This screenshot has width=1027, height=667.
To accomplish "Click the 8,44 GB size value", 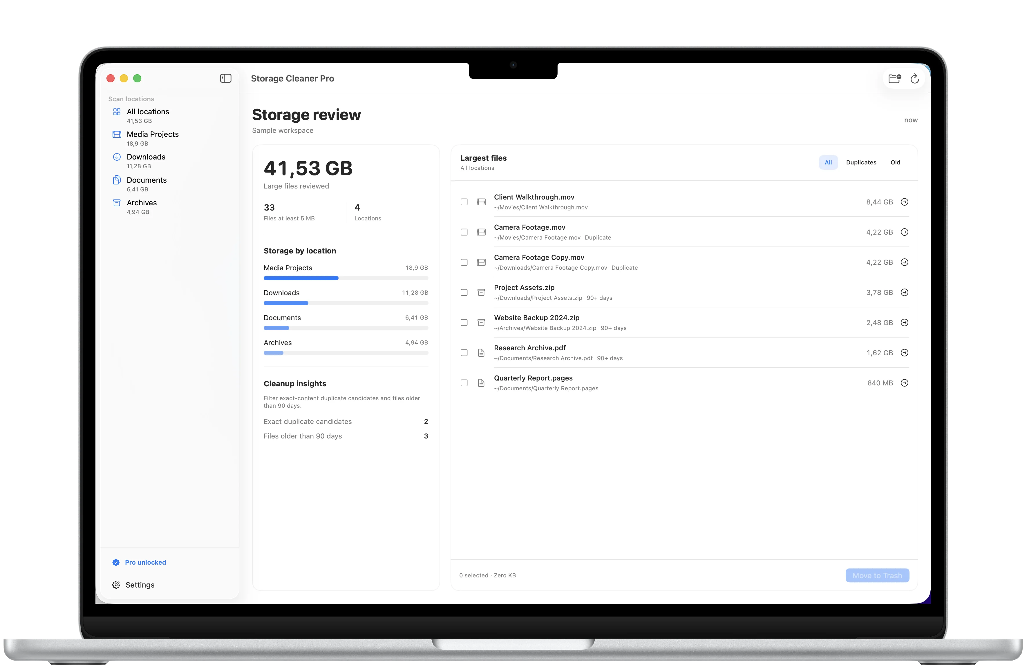I will click(879, 202).
